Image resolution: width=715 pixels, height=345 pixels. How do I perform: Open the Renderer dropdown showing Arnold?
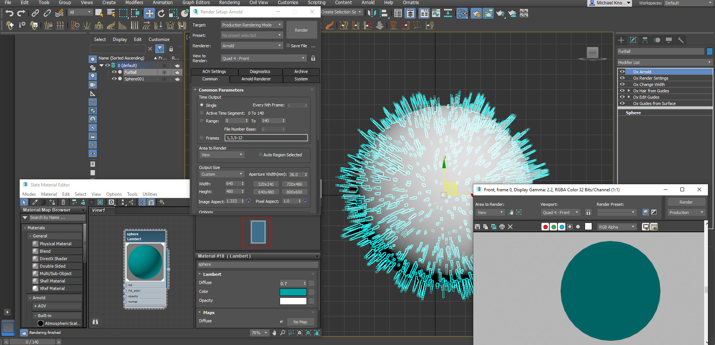pos(251,46)
